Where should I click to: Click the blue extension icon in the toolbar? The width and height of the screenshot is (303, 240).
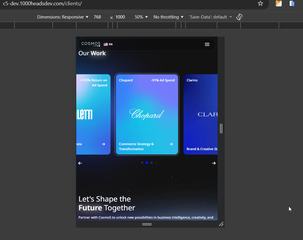pos(292,4)
